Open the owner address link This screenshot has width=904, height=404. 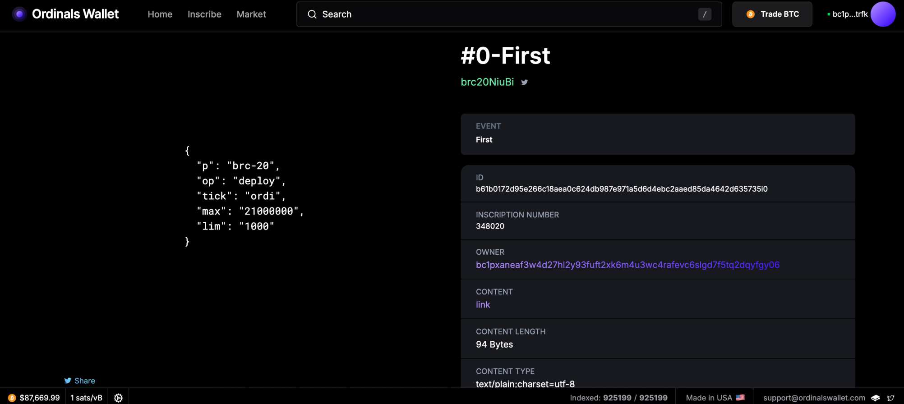pyautogui.click(x=627, y=265)
